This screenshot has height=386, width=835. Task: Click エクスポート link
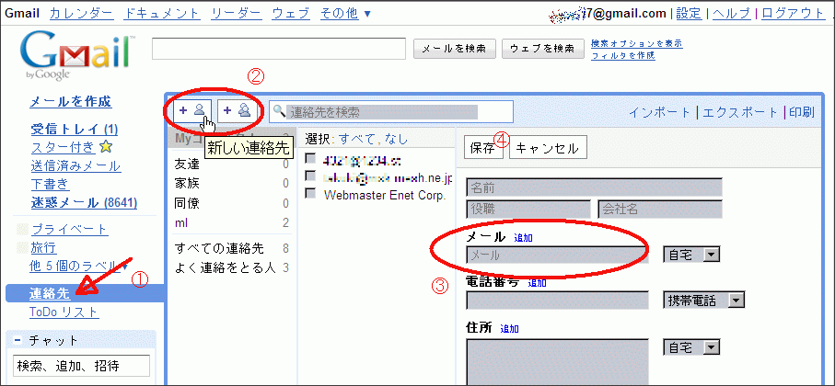point(741,112)
